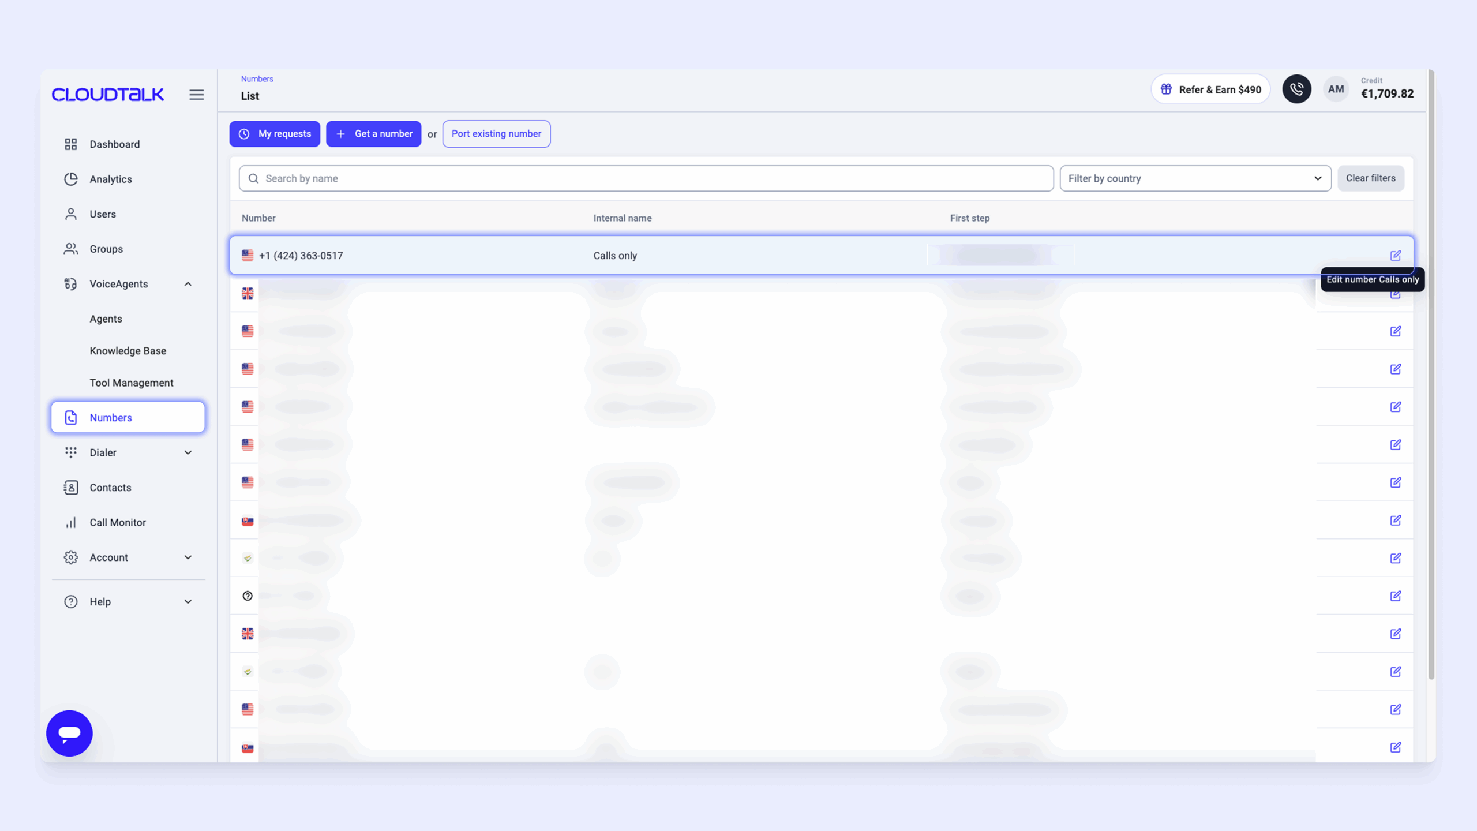Click the Search by name field

pos(646,179)
